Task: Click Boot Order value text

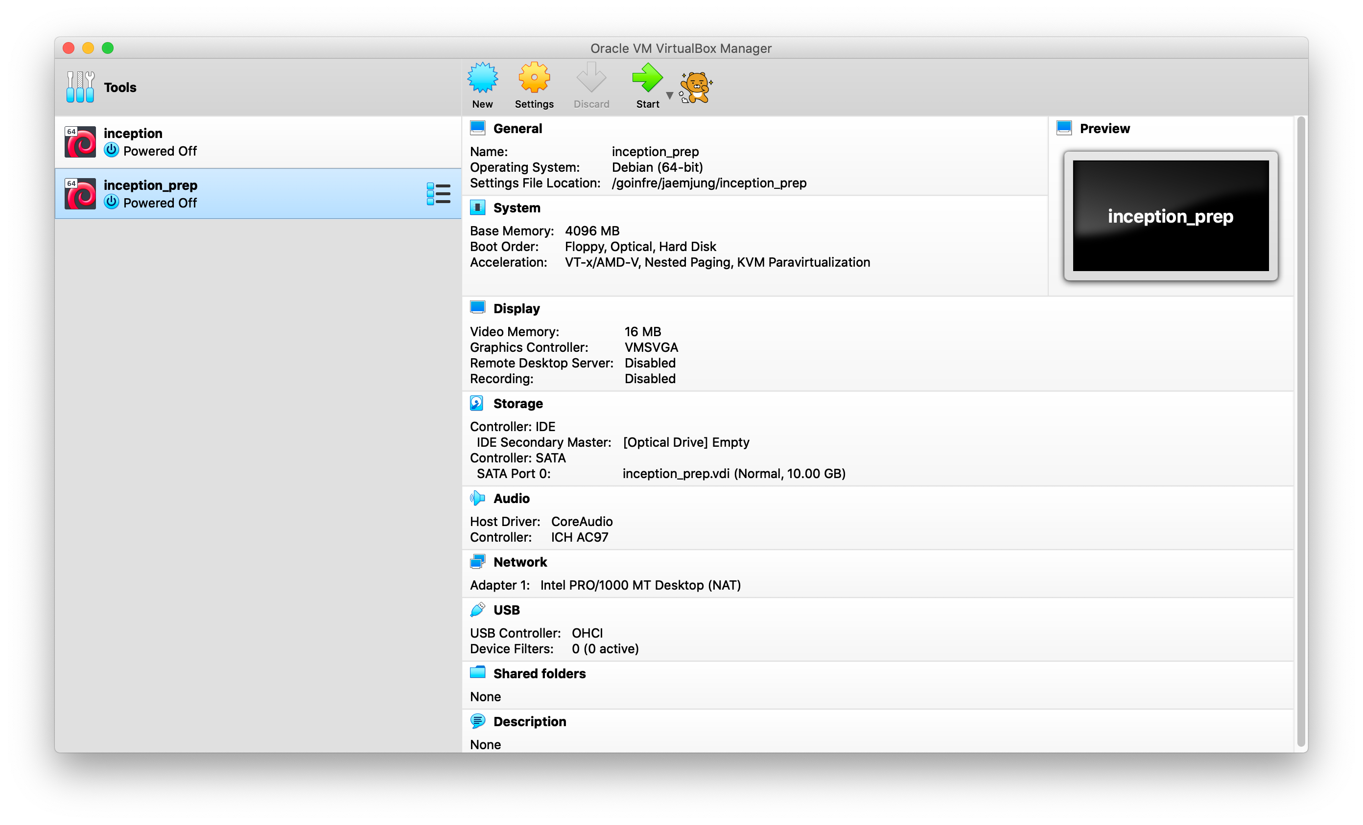Action: point(640,247)
